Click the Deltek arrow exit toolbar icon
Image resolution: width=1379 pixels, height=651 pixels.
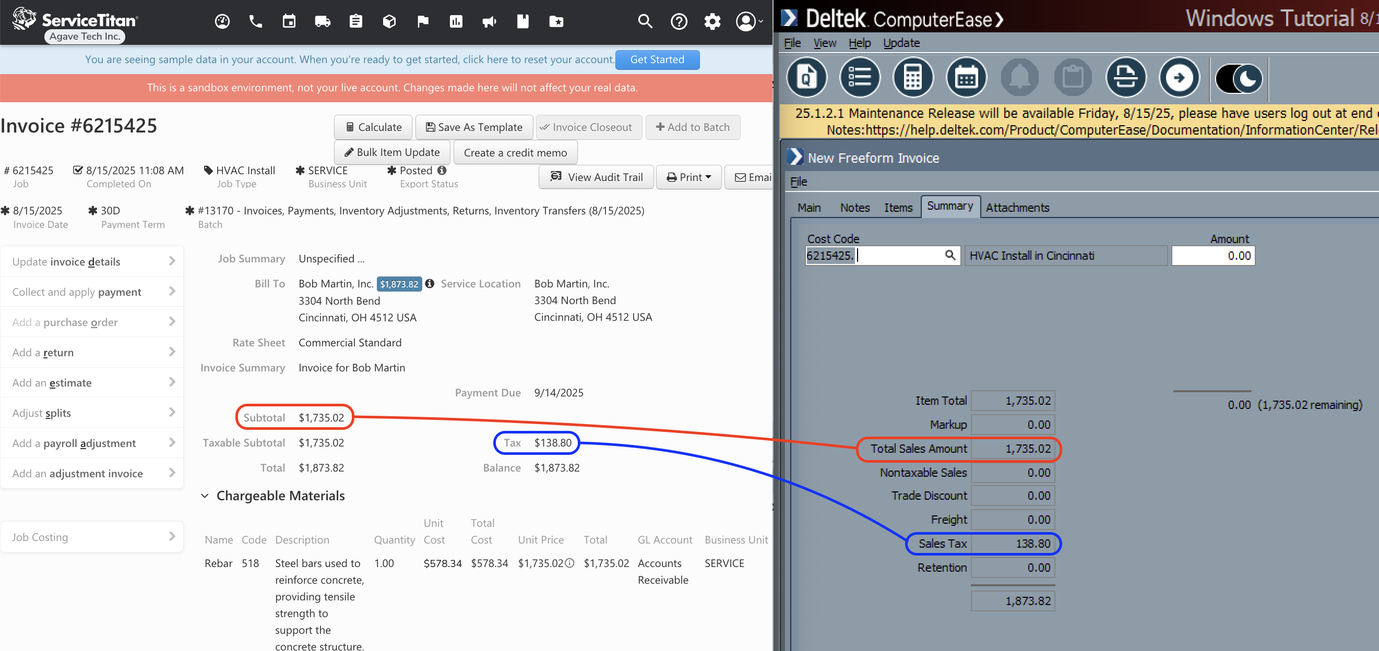click(1179, 78)
